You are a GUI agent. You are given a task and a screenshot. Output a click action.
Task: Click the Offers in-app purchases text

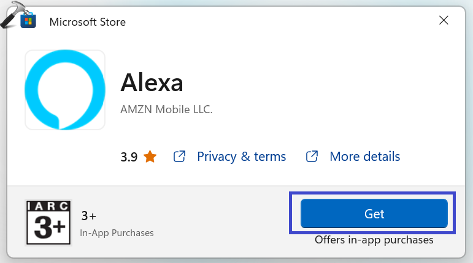tap(374, 240)
